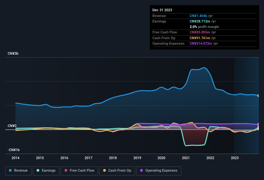Viewport: 264px width, 180px height.
Task: Select cash from op value CN¥91.761m
Action: pyautogui.click(x=200, y=38)
